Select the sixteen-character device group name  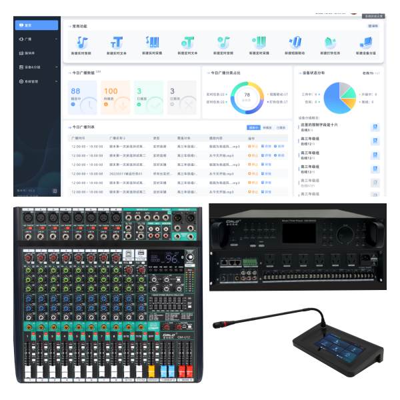pyautogui.click(x=319, y=125)
